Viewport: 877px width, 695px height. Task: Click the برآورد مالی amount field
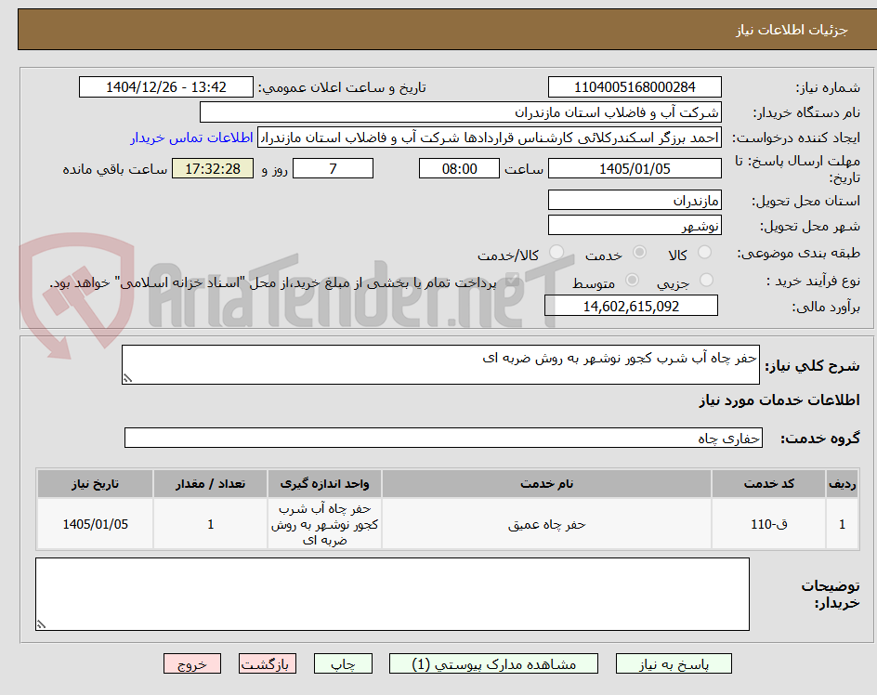631,306
